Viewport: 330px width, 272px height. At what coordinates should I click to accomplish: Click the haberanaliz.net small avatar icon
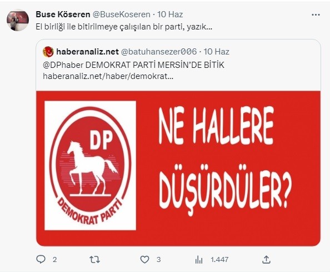[x=48, y=52]
